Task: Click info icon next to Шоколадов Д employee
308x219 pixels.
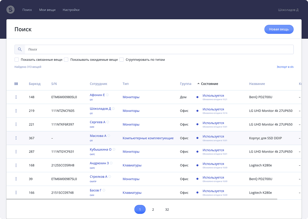Action: 113,109
